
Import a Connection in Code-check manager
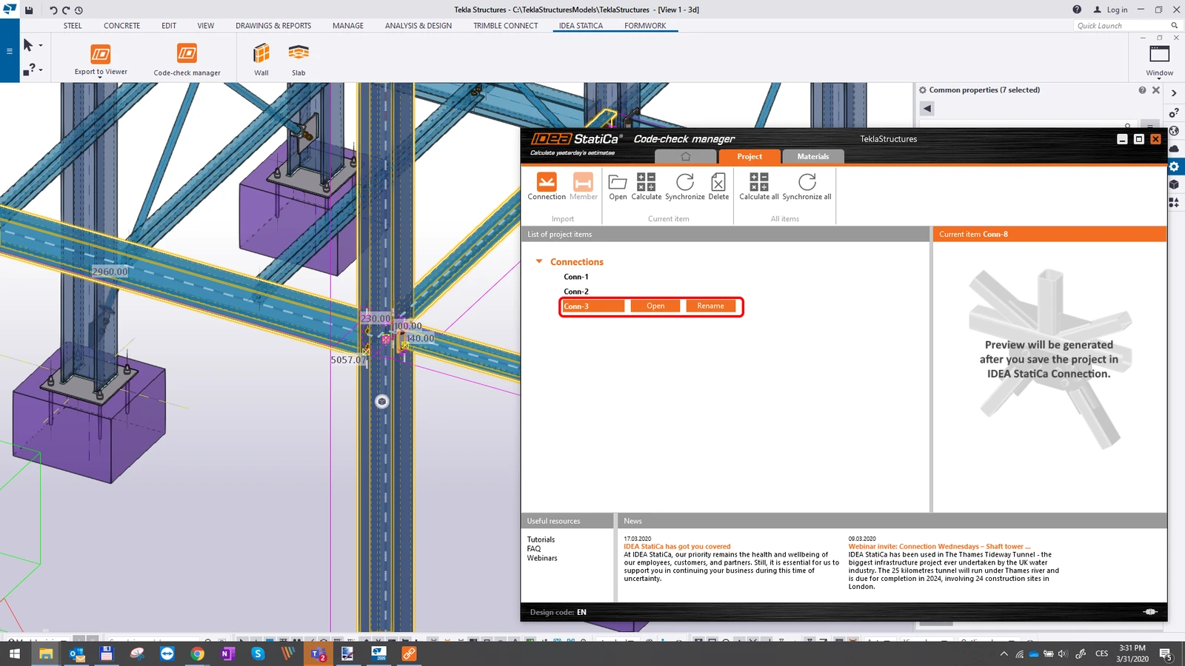click(547, 186)
